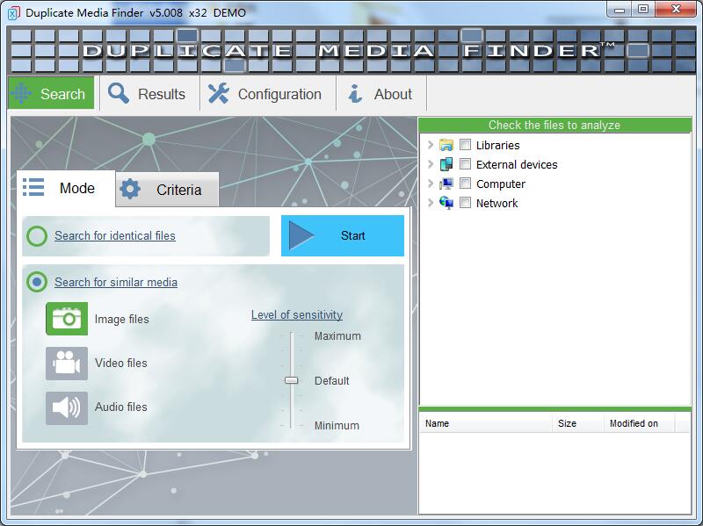Check the Computer checkbox
Viewport: 703px width, 526px height.
pos(466,184)
